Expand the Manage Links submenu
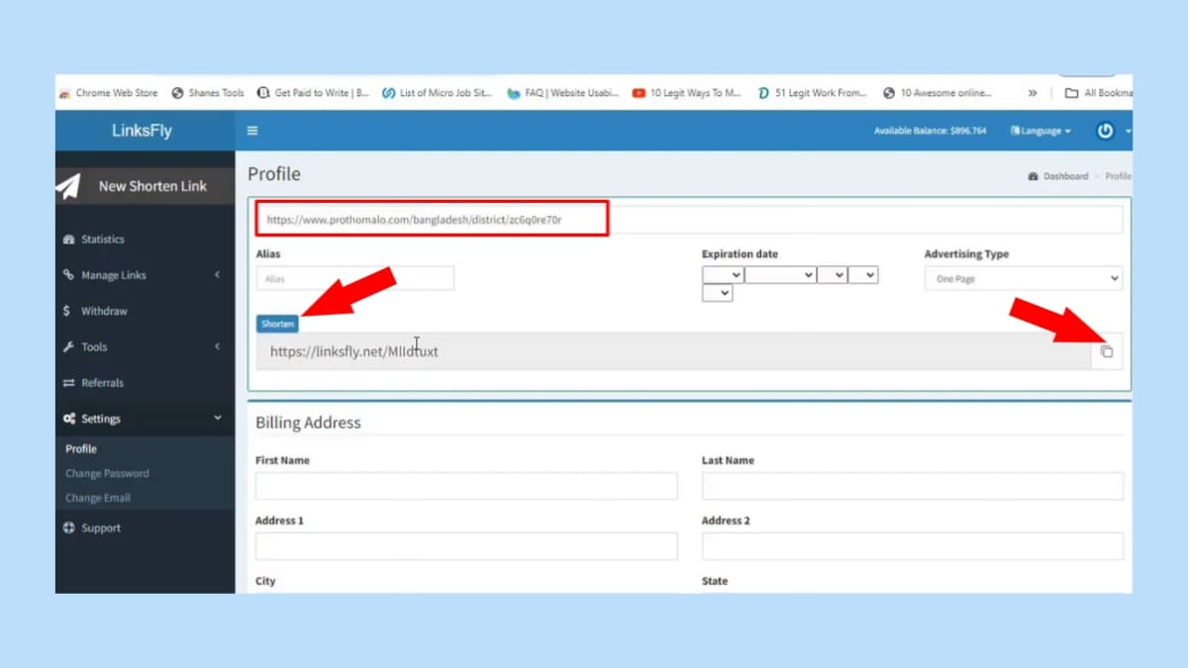This screenshot has width=1188, height=668. coord(112,275)
